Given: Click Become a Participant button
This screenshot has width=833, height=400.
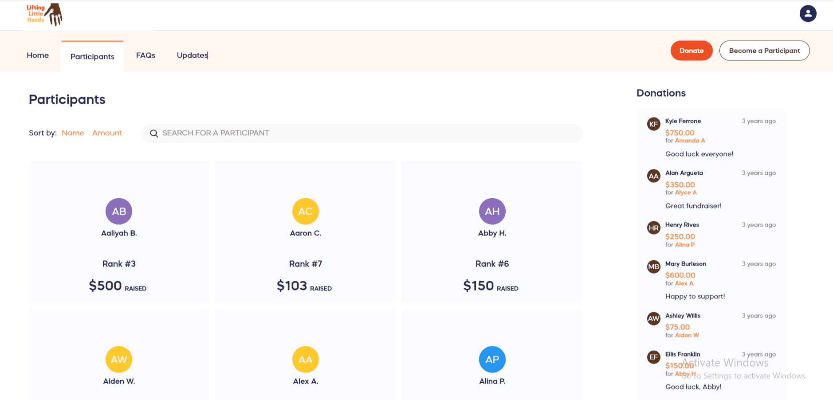Looking at the screenshot, I should coord(764,51).
